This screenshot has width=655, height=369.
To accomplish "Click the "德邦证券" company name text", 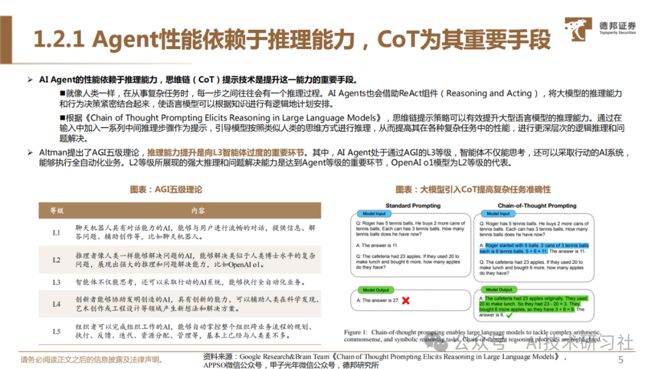I will (x=617, y=26).
